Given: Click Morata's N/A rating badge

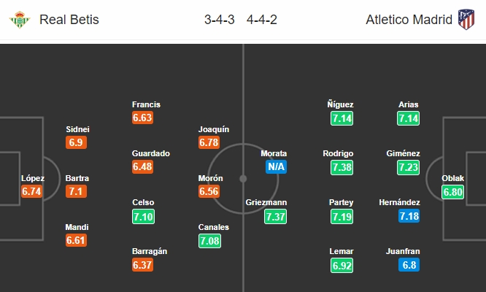Looking at the screenshot, I should 274,167.
